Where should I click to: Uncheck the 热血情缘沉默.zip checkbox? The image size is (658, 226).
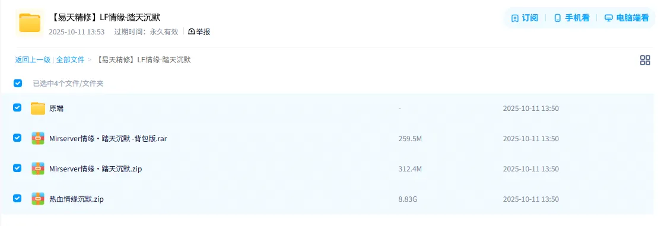[17, 198]
